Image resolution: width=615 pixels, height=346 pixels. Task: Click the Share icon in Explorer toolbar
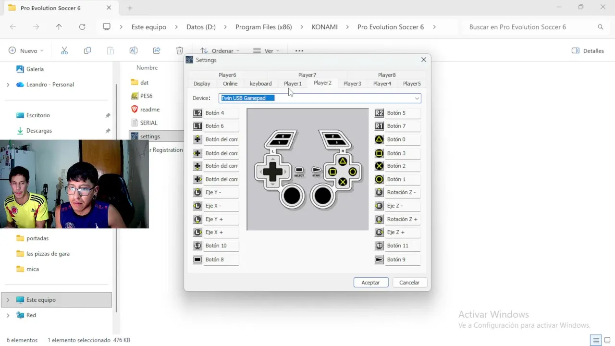click(157, 50)
